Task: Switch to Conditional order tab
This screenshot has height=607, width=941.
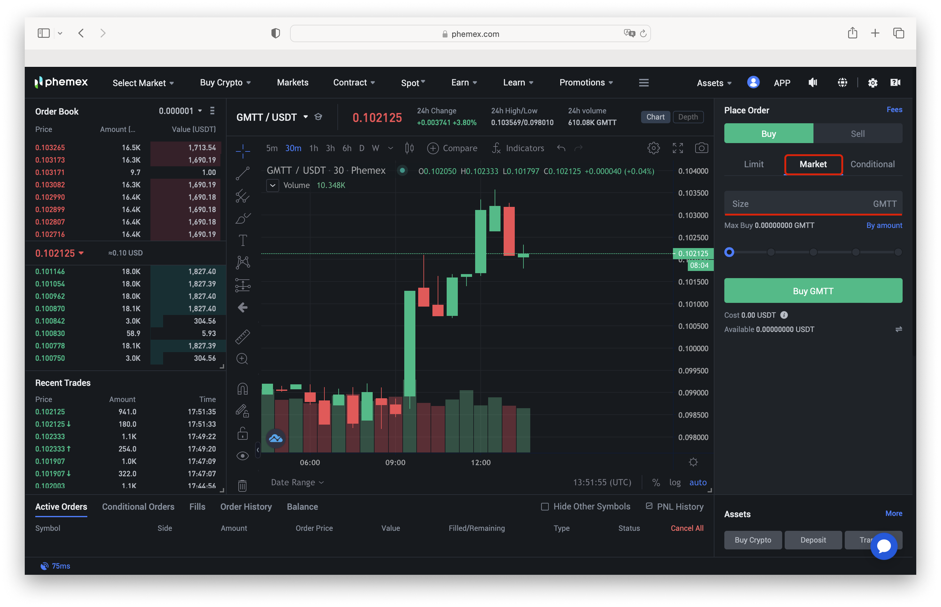Action: tap(872, 164)
